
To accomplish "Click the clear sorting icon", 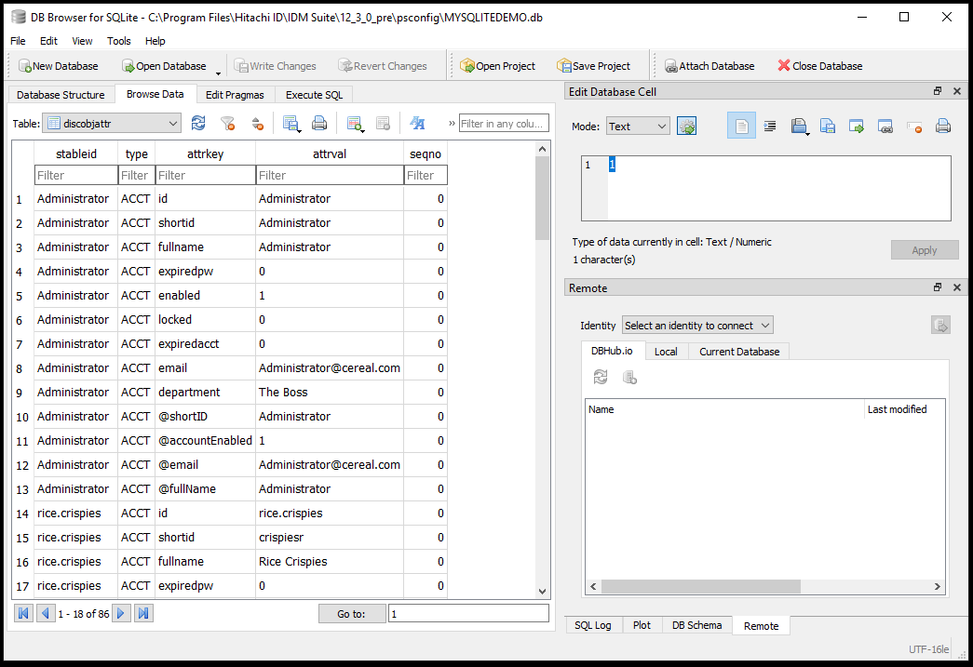I will click(x=257, y=123).
